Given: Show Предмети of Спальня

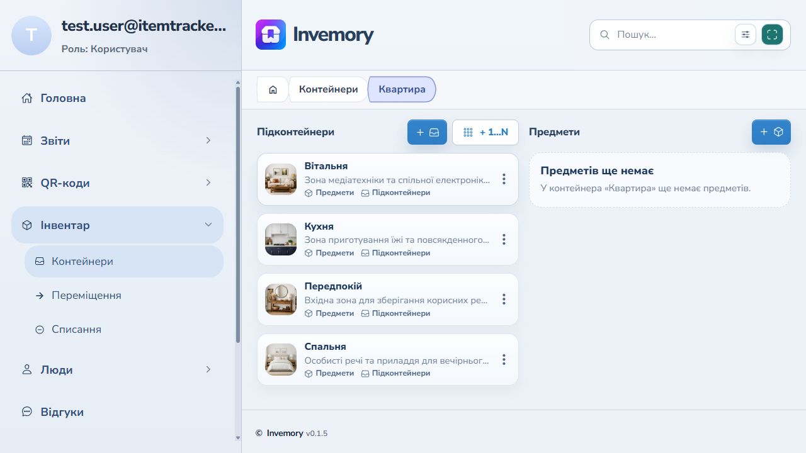Looking at the screenshot, I should click(x=329, y=373).
